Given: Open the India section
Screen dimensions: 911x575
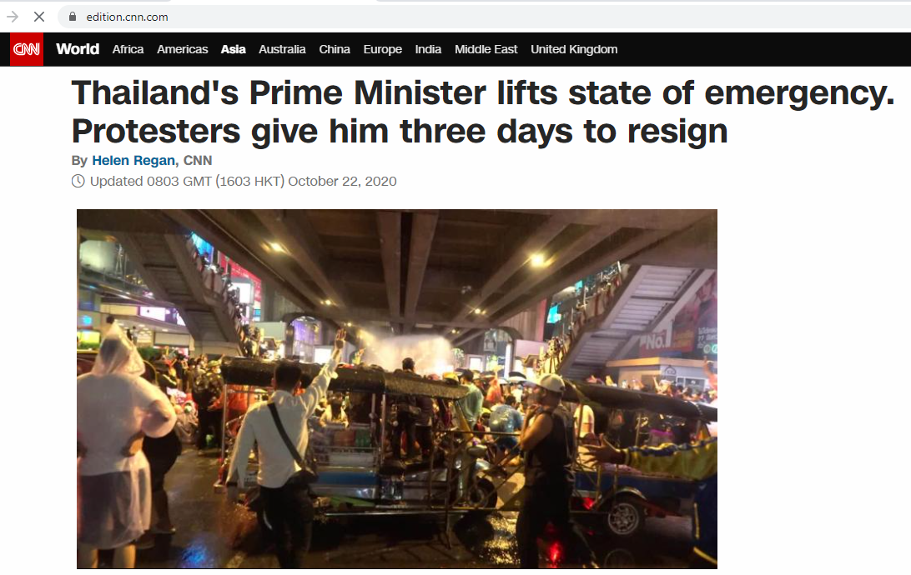Looking at the screenshot, I should point(428,49).
